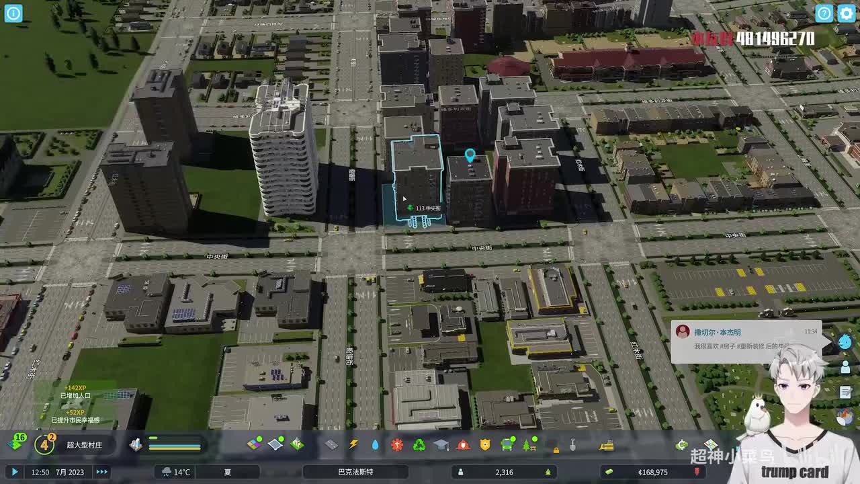Click the 12:50 7月 2023 date display
The height and width of the screenshot is (484, 860).
tap(58, 472)
